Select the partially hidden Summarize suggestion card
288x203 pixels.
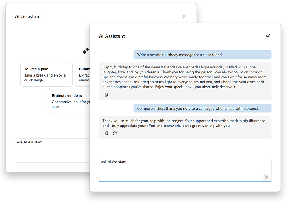pyautogui.click(x=82, y=75)
